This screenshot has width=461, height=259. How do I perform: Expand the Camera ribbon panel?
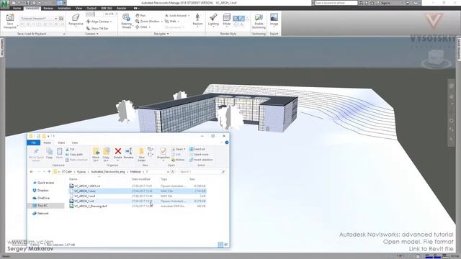tap(91, 34)
